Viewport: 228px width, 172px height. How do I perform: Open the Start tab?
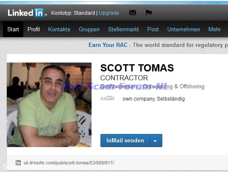click(13, 29)
